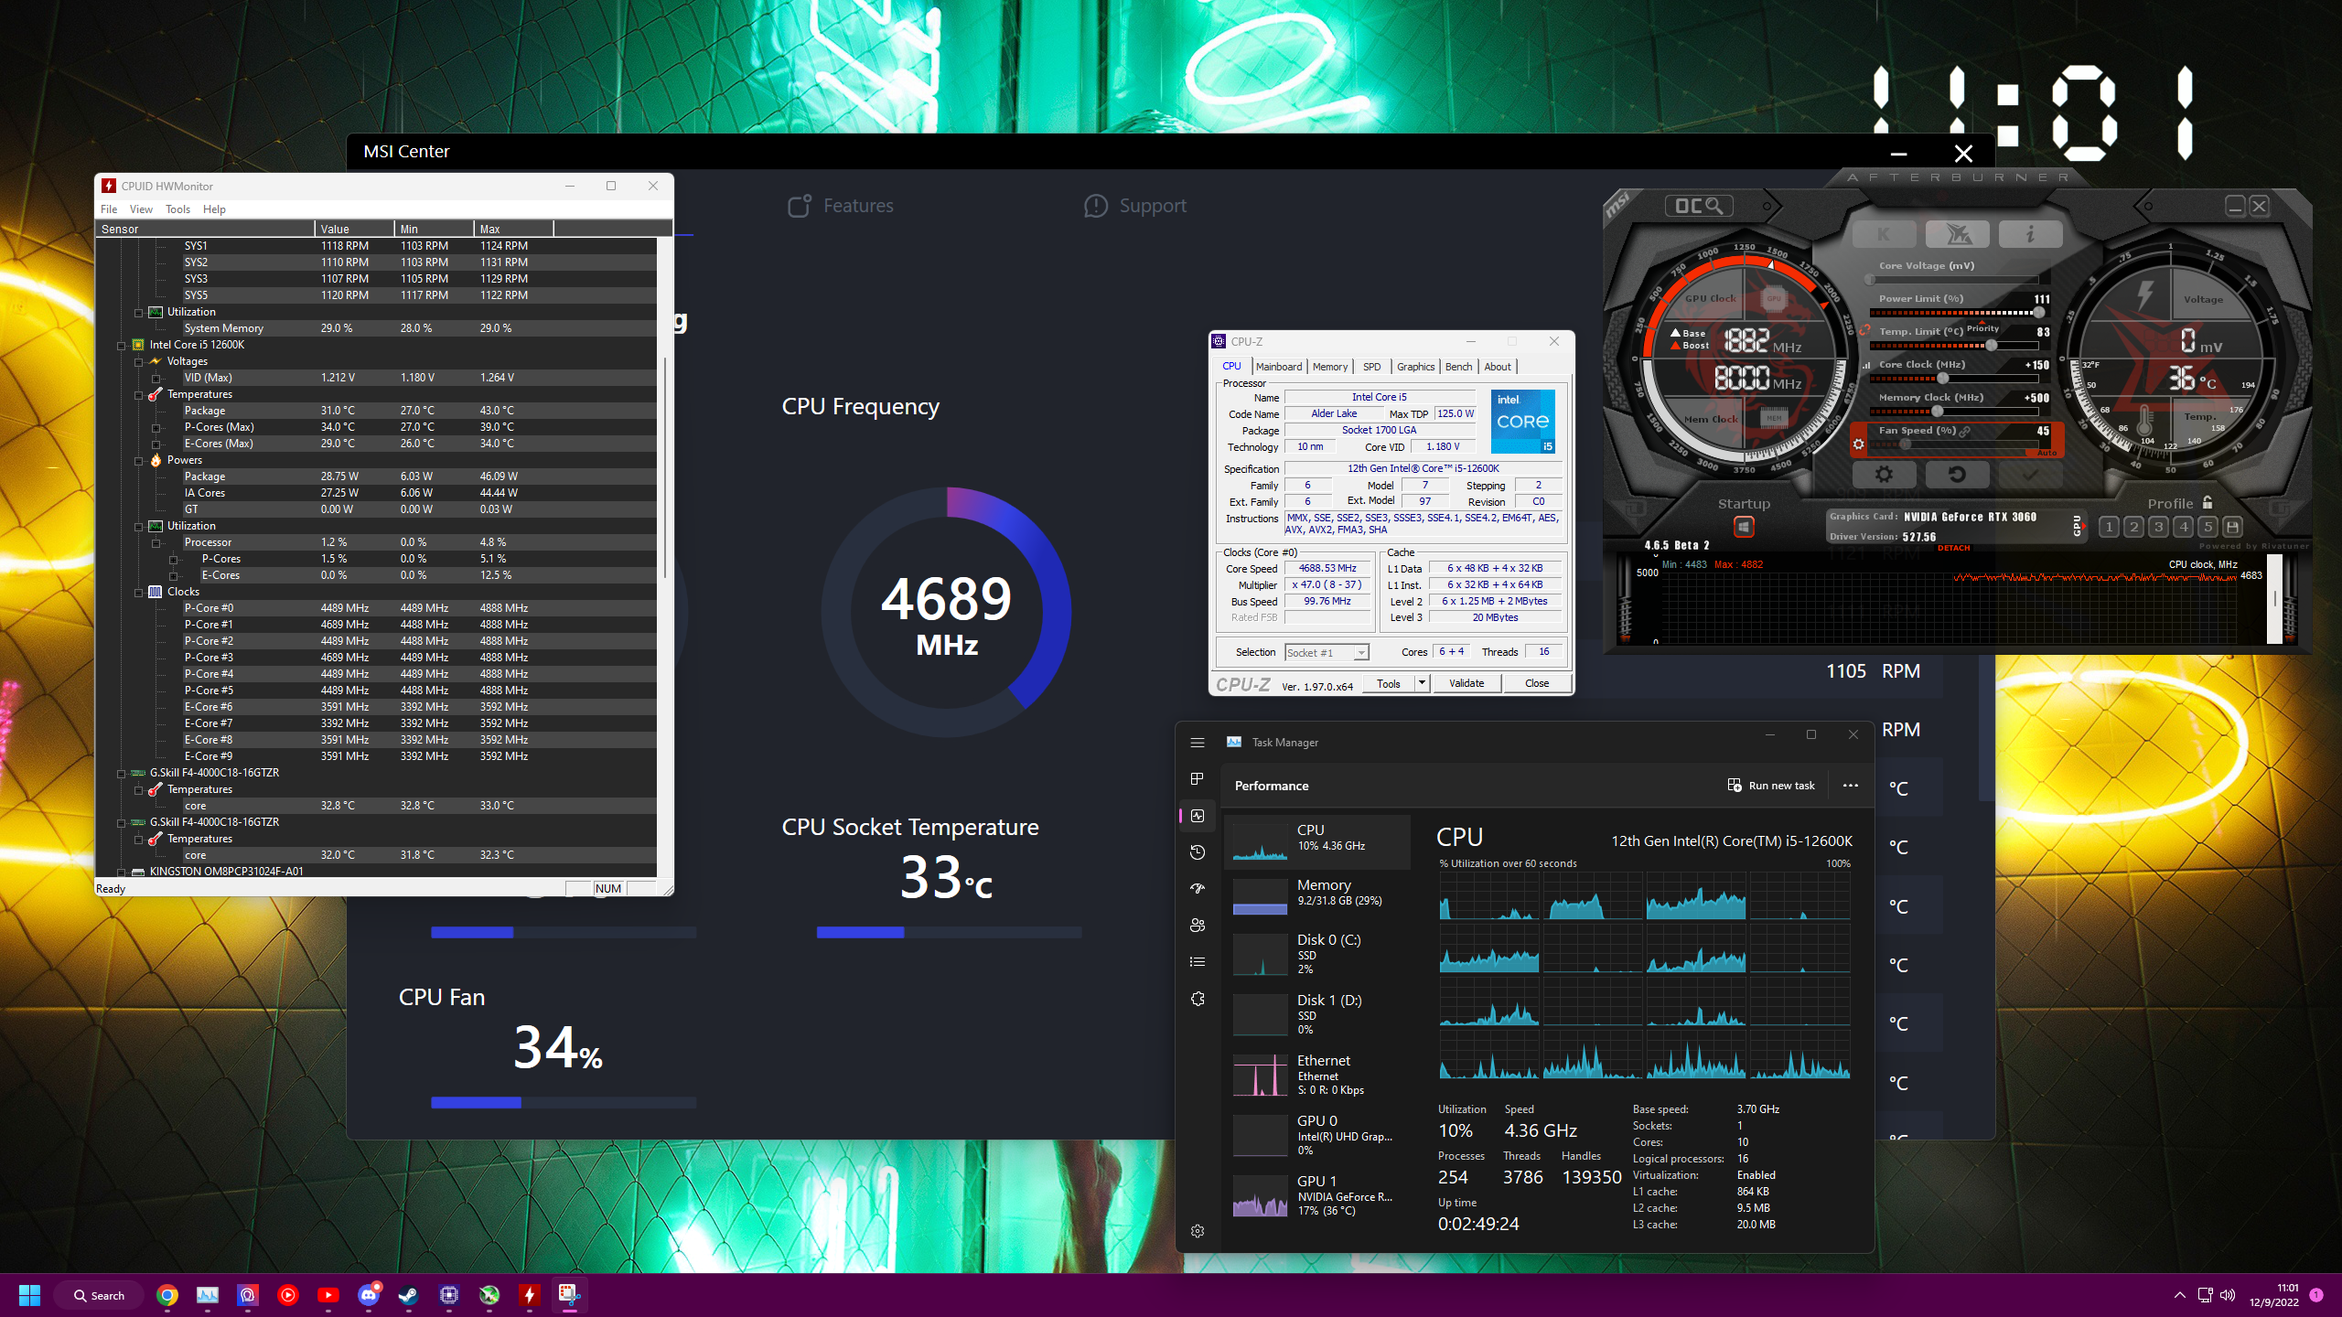This screenshot has height=1317, width=2342.
Task: Open App history in Task Manager sidebar
Action: 1198,852
